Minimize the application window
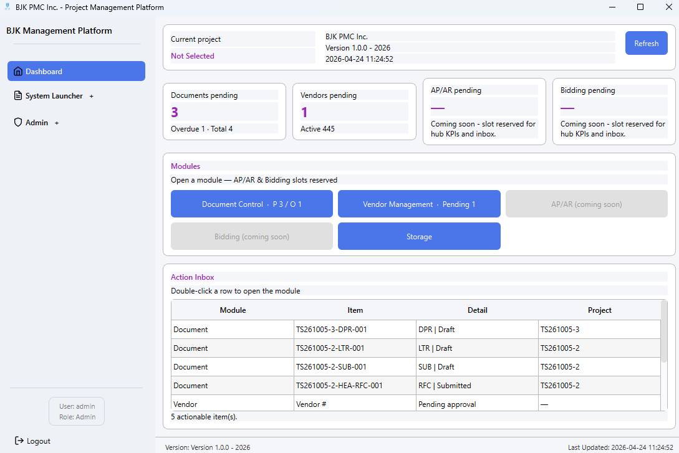 (x=612, y=7)
